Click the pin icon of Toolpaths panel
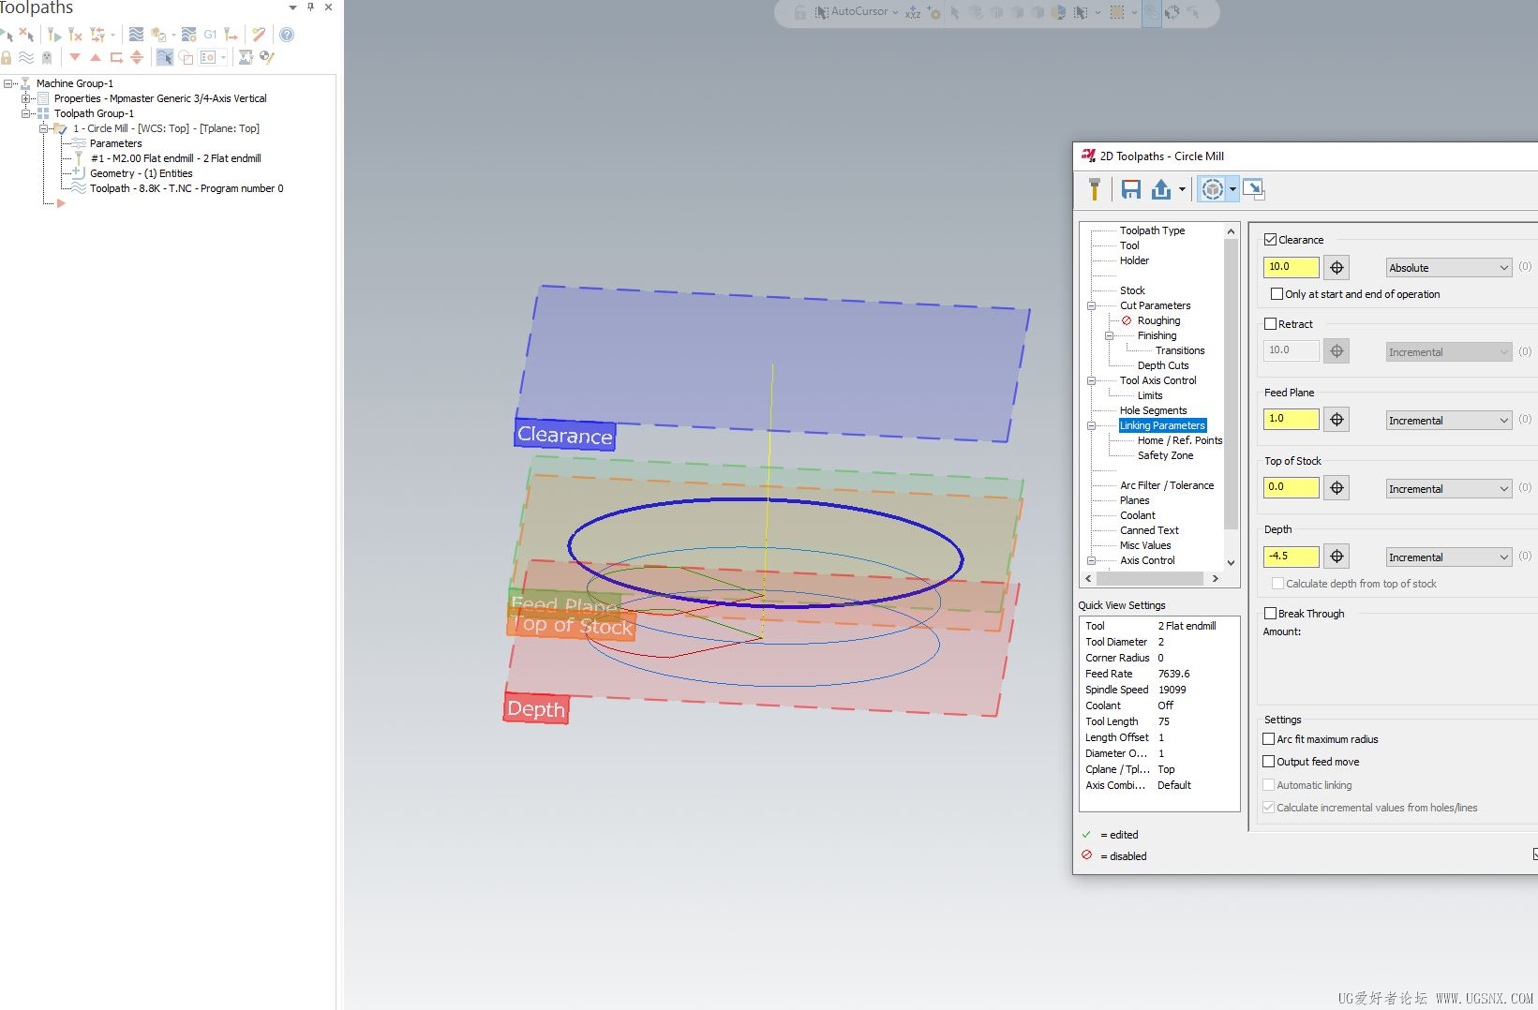 (x=310, y=7)
